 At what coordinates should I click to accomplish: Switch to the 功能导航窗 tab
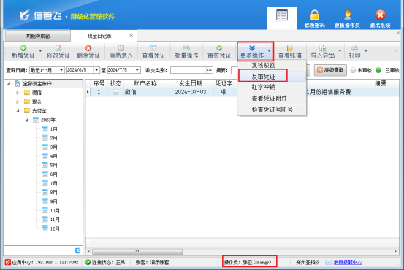point(37,36)
